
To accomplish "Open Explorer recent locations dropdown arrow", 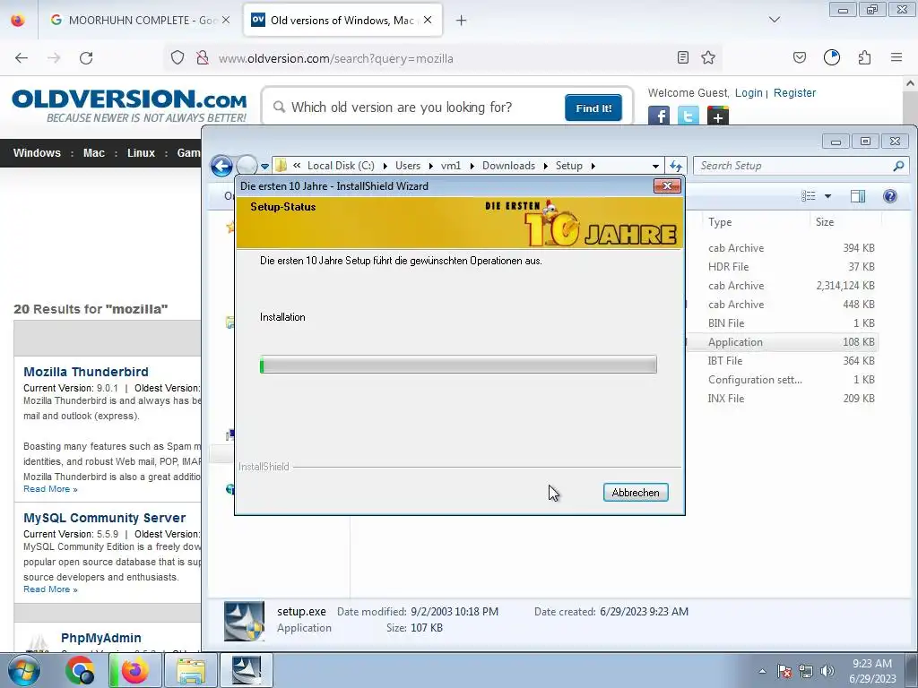I will pyautogui.click(x=264, y=166).
